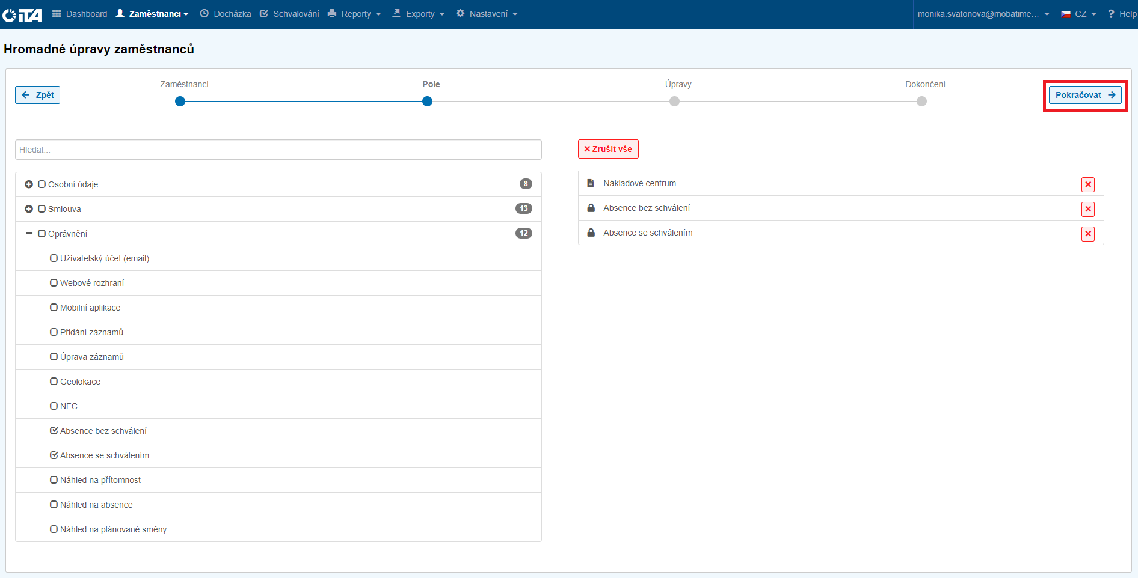Screen dimensions: 1138x578
Task: Expand the Smlouva section
Action: (29, 209)
